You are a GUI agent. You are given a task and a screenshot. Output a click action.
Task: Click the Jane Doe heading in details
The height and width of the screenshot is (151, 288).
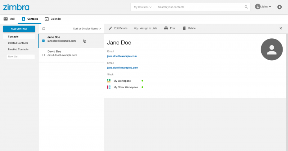119,42
